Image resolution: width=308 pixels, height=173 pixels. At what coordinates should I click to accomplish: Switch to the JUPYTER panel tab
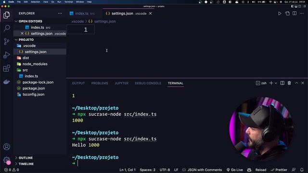122,83
